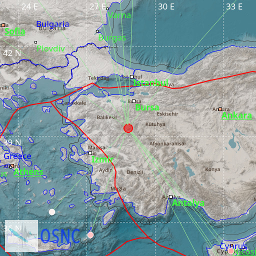Click the Izmir city square marker
This screenshot has height=256, width=256.
point(90,153)
